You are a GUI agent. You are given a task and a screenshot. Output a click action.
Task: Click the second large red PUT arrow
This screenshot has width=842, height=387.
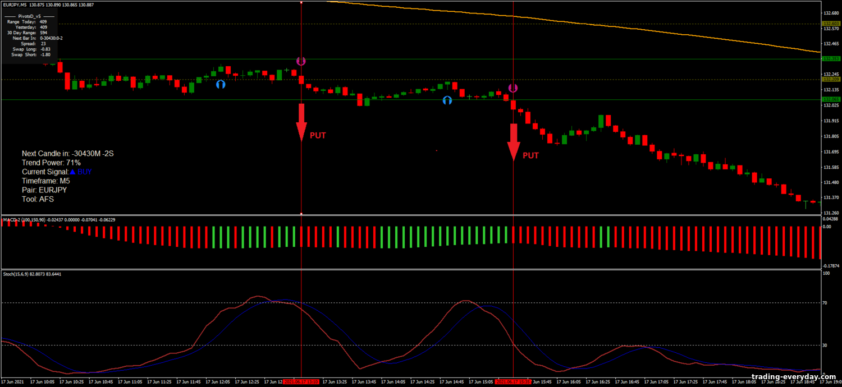tap(513, 142)
